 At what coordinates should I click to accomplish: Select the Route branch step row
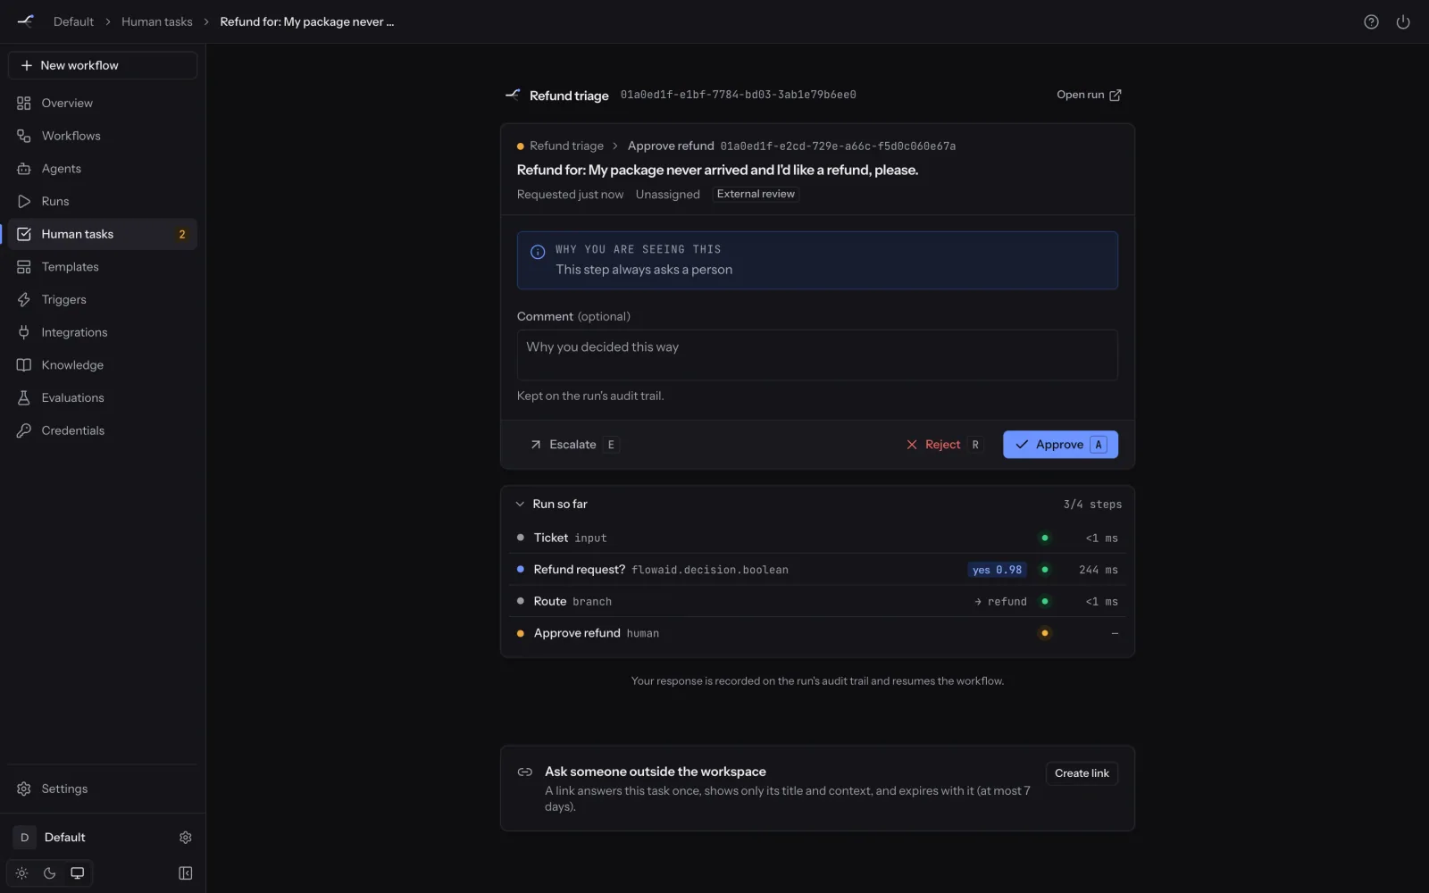[x=817, y=602]
